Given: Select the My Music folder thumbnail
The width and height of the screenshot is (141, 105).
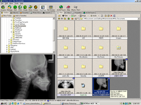Looking at the screenshot, I should (x=101, y=49).
